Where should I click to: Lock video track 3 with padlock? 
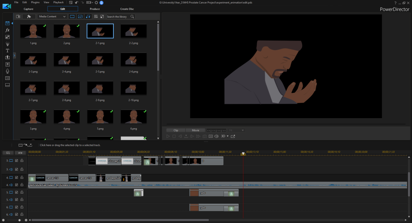point(22,161)
